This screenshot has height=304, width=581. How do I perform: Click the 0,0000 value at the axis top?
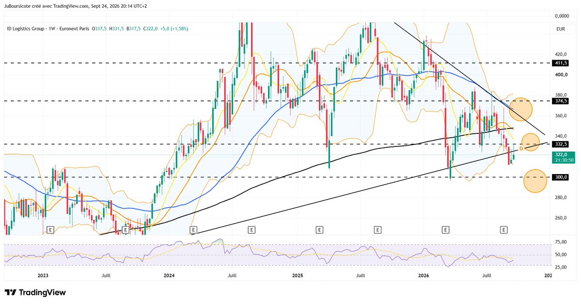pyautogui.click(x=562, y=16)
